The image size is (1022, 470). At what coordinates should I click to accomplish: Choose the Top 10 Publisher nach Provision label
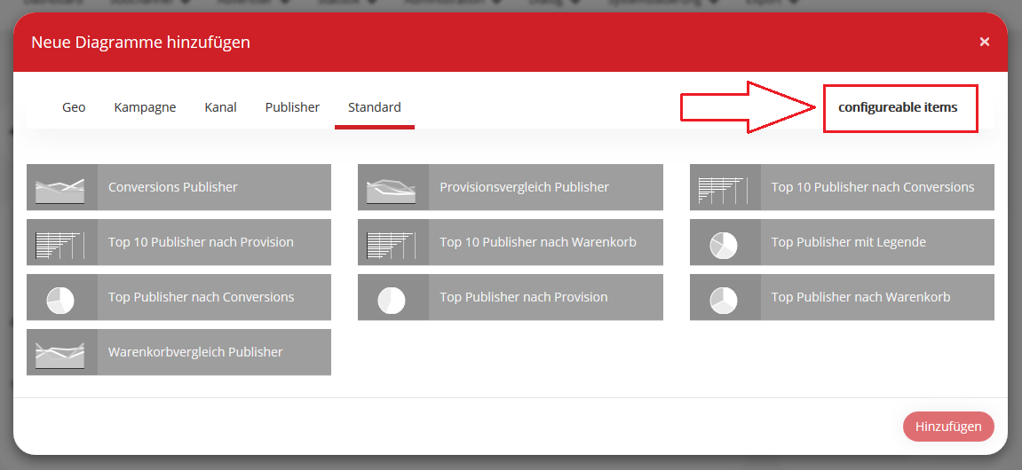[x=201, y=242]
